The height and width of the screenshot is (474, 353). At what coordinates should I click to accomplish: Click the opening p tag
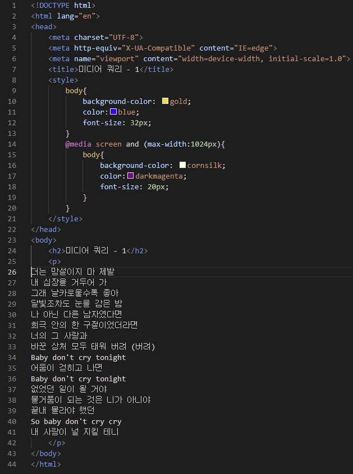pos(54,262)
